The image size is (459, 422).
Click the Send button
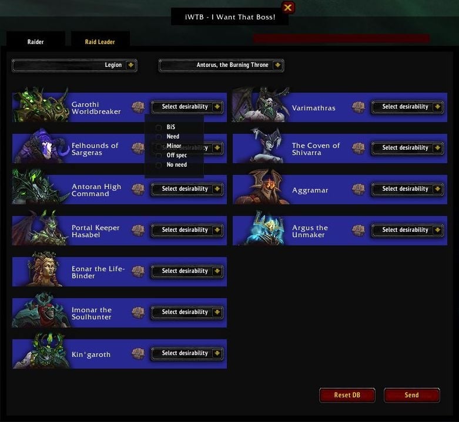pos(411,395)
